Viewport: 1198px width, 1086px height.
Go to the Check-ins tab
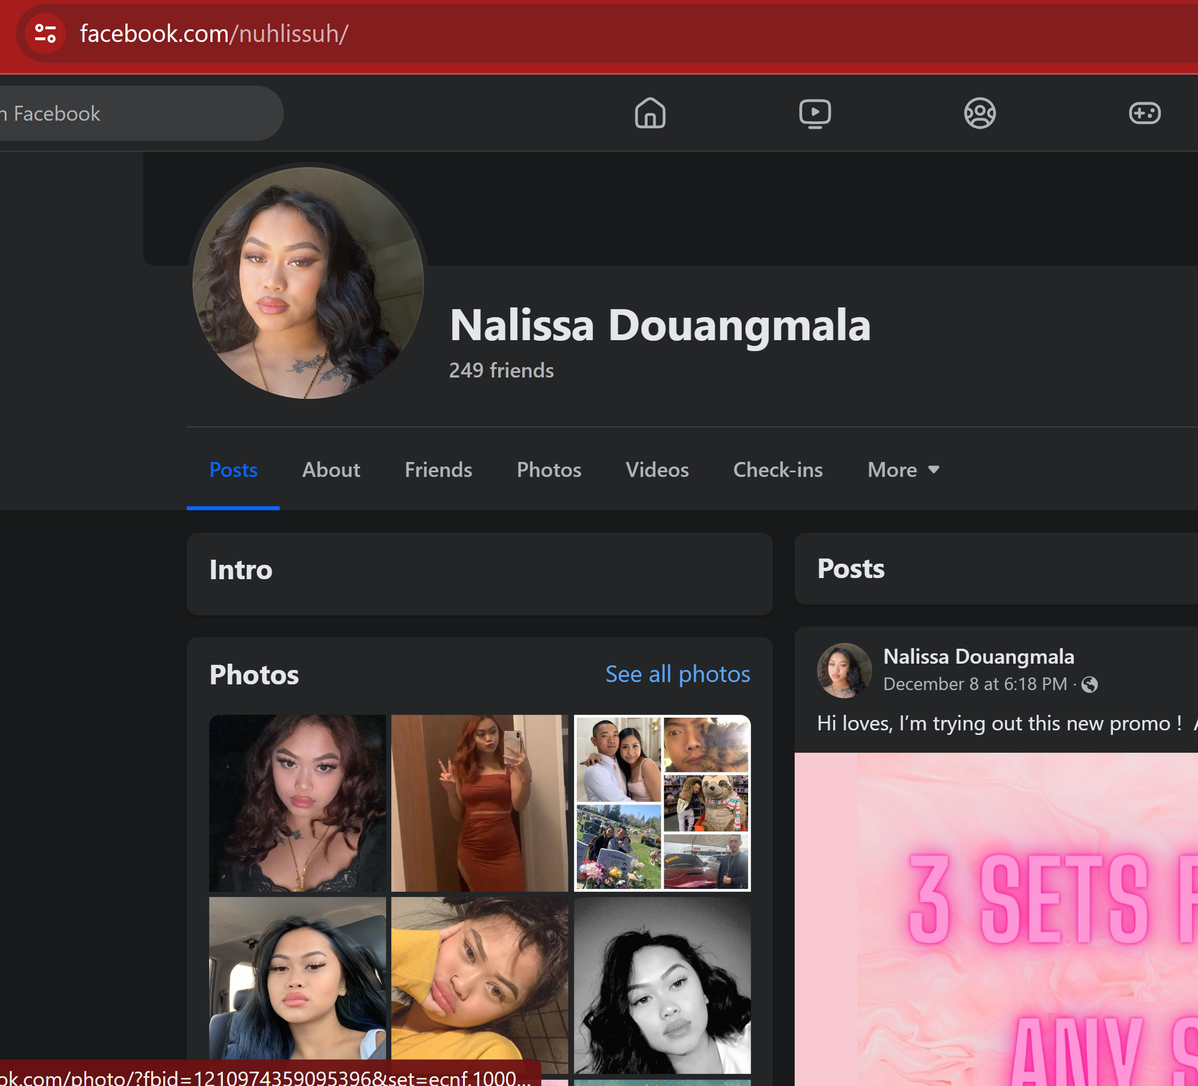[777, 470]
